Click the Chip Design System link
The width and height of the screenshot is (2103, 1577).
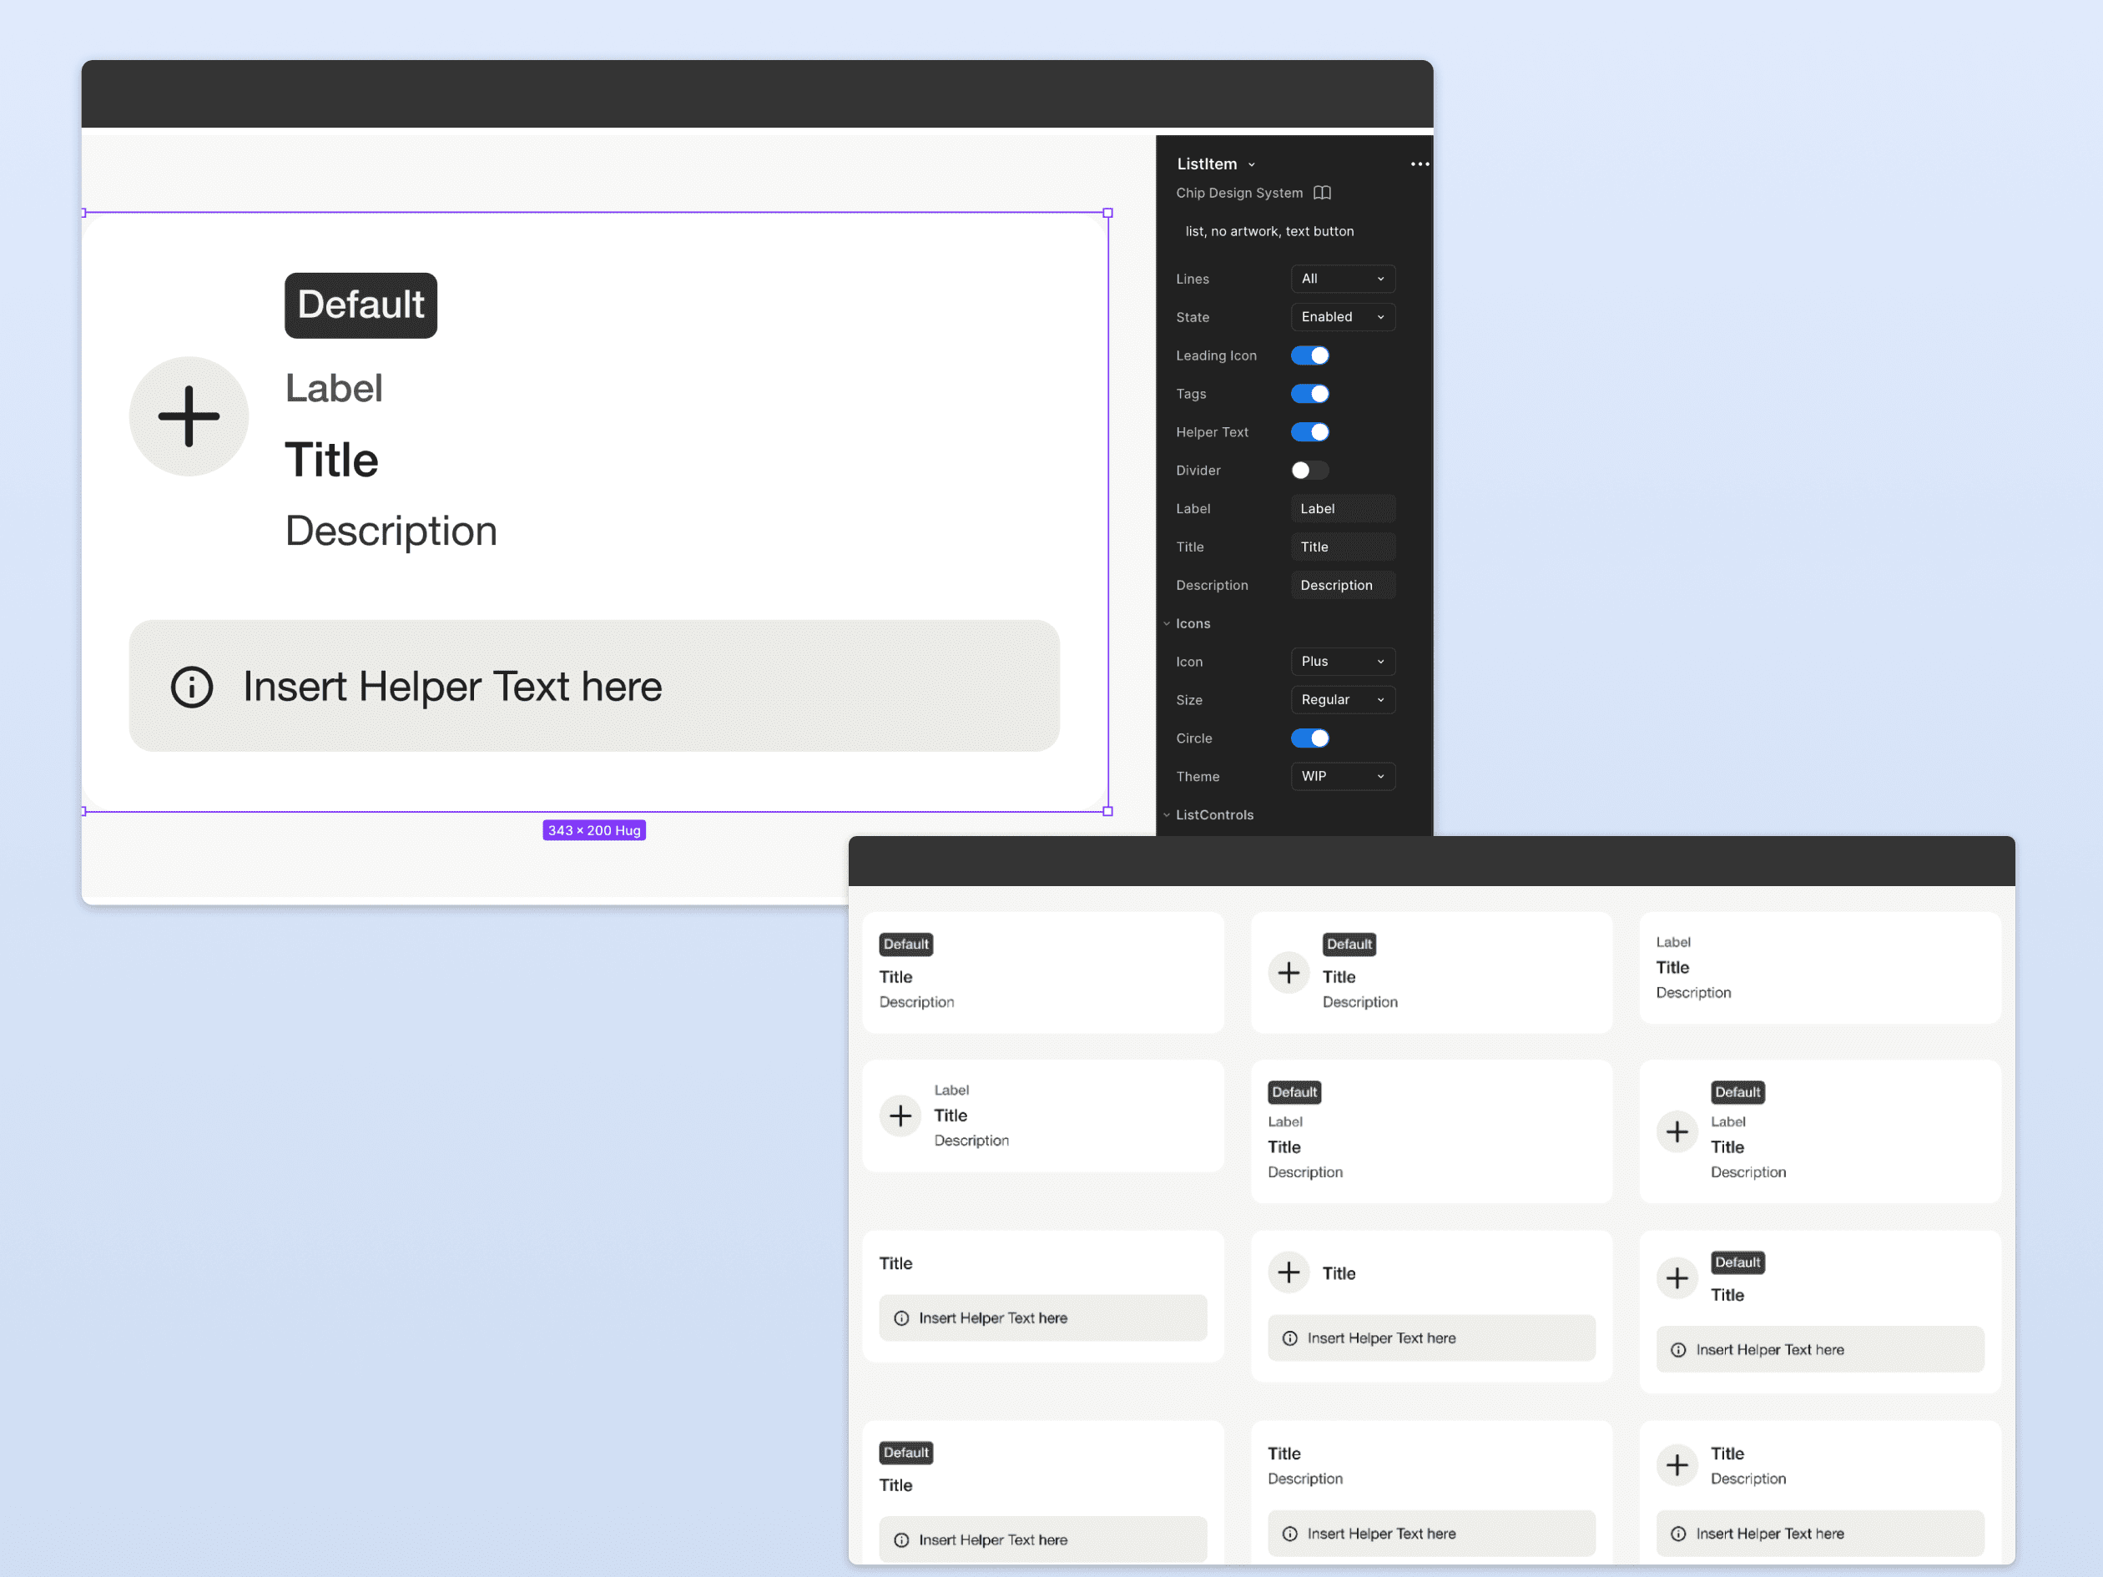[x=1238, y=193]
